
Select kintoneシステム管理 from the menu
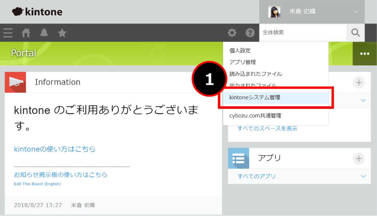pos(255,97)
